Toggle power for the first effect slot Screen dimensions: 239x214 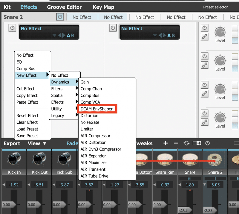tap(12, 28)
